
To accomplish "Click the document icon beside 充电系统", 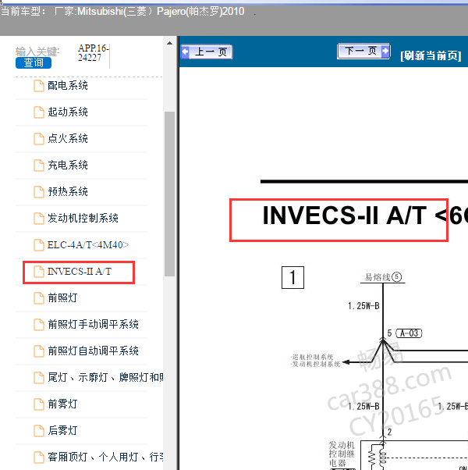I will [x=39, y=166].
